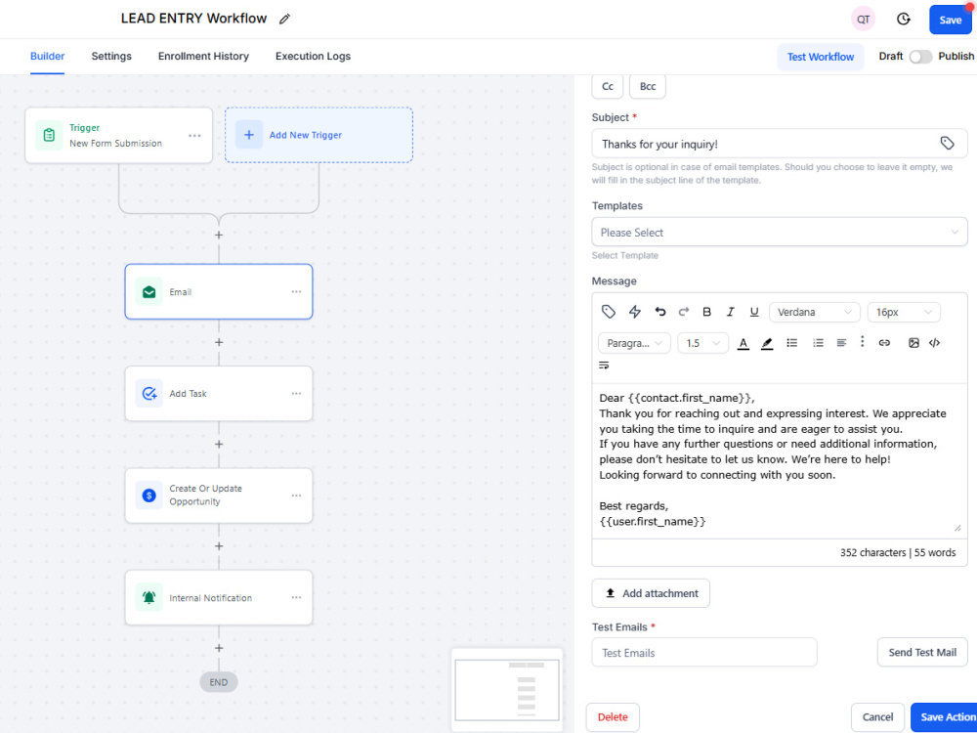Image resolution: width=977 pixels, height=733 pixels.
Task: Open the Verdana font dropdown
Action: coord(815,312)
